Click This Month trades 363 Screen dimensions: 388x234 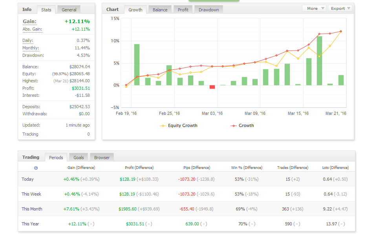click(x=286, y=209)
